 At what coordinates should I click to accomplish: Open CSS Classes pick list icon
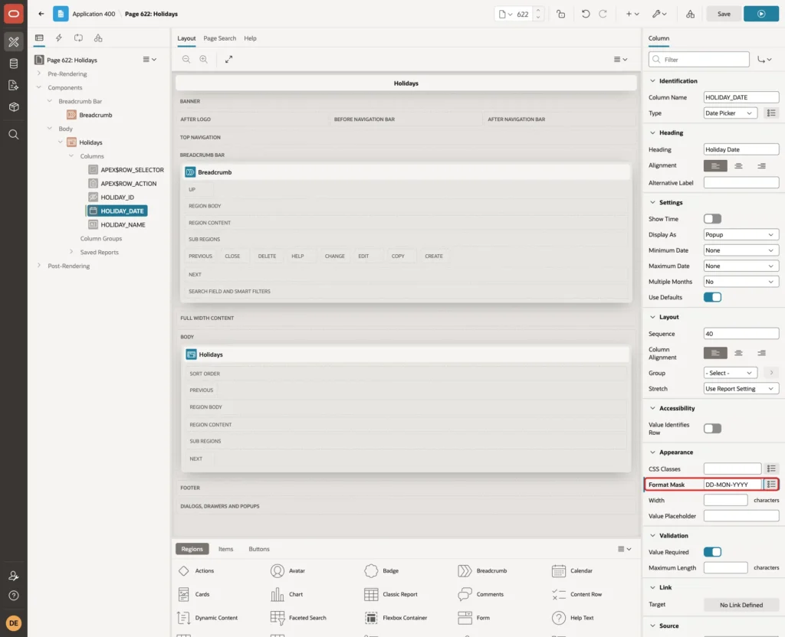771,469
